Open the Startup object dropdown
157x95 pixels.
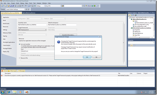pos(32,35)
